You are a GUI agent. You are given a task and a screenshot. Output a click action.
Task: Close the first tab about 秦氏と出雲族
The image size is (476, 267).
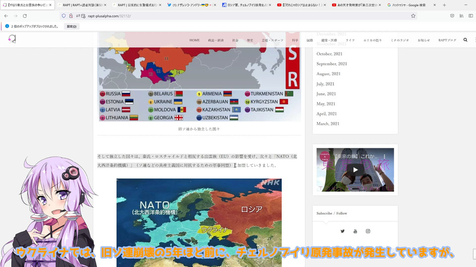[x=50, y=5]
